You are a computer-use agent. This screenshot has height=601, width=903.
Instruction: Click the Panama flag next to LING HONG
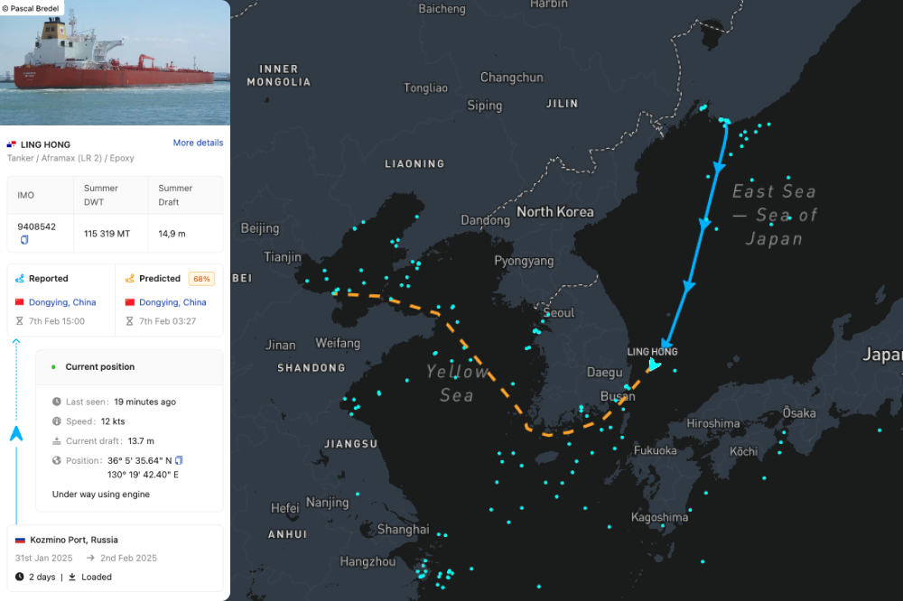click(12, 144)
